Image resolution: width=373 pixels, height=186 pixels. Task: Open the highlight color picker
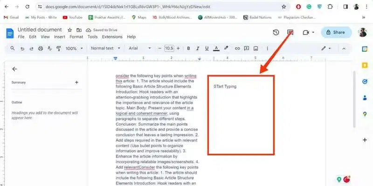tap(226, 48)
